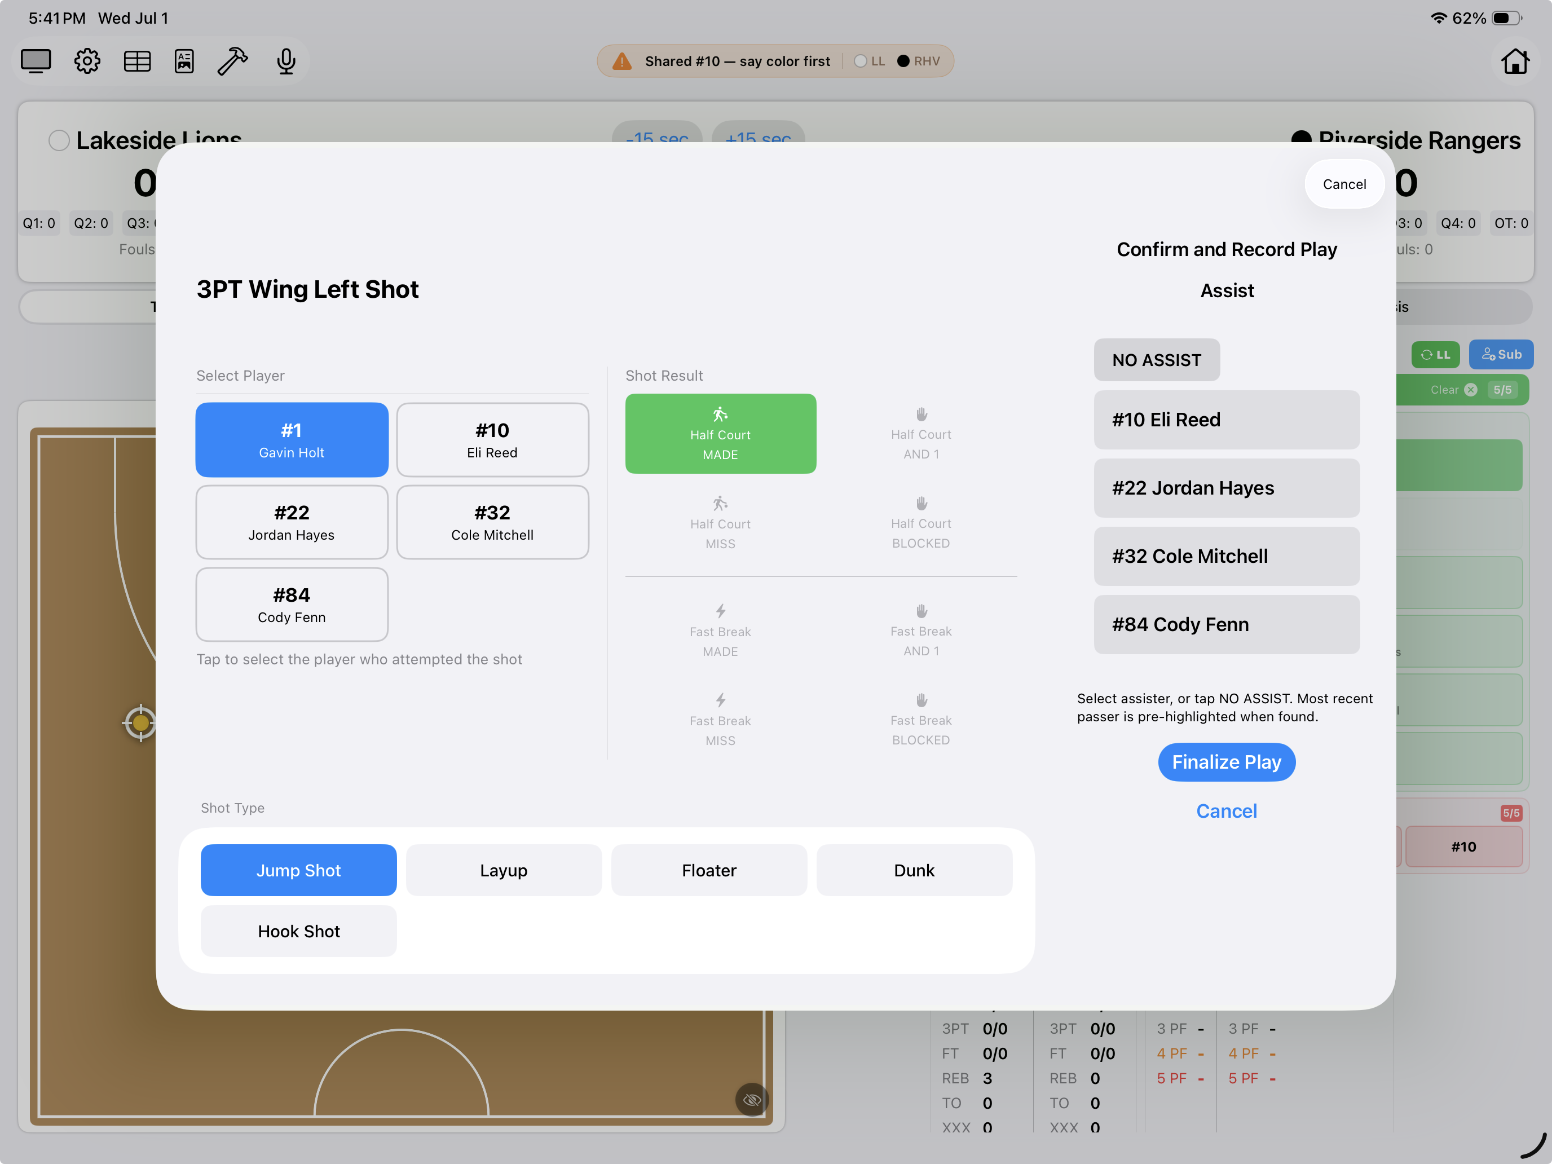This screenshot has height=1164, width=1552.
Task: Select the Lakeside Lions team radio circle
Action: coord(59,140)
